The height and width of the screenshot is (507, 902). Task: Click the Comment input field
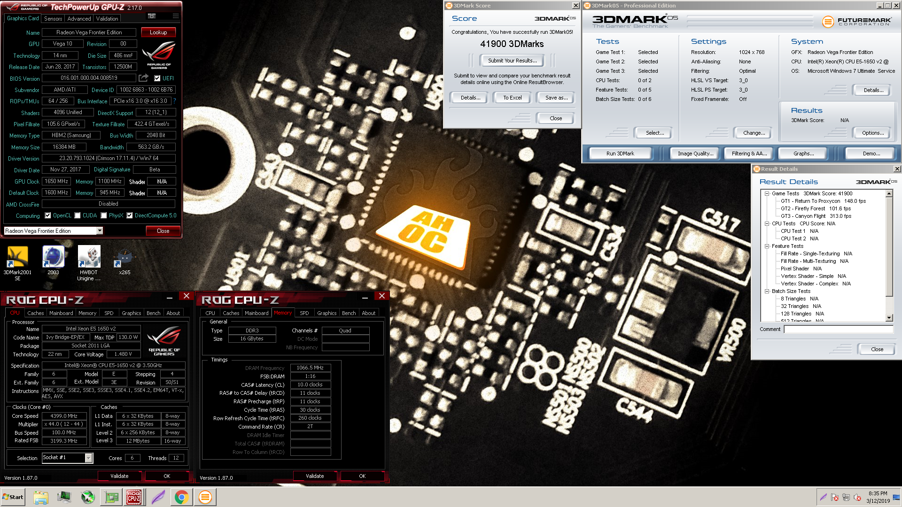(839, 329)
